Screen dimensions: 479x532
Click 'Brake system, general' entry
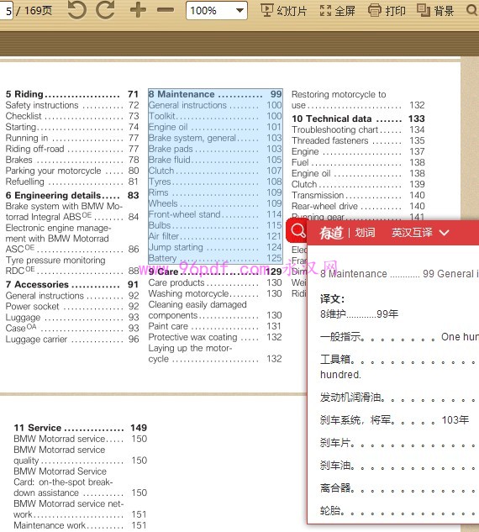215,138
